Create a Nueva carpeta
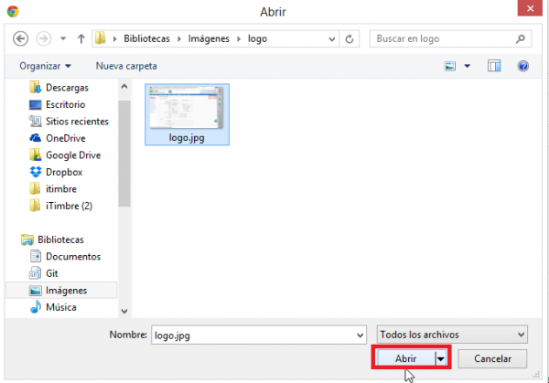The width and height of the screenshot is (549, 383). pos(126,66)
